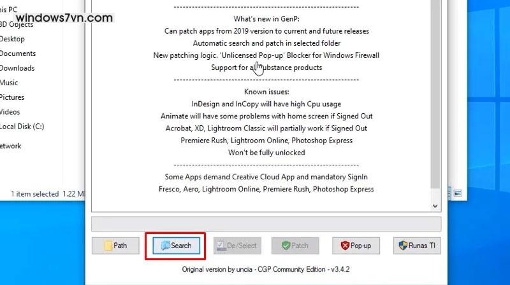Open Network in Explorer sidebar
Image resolution: width=510 pixels, height=285 pixels.
(x=11, y=146)
